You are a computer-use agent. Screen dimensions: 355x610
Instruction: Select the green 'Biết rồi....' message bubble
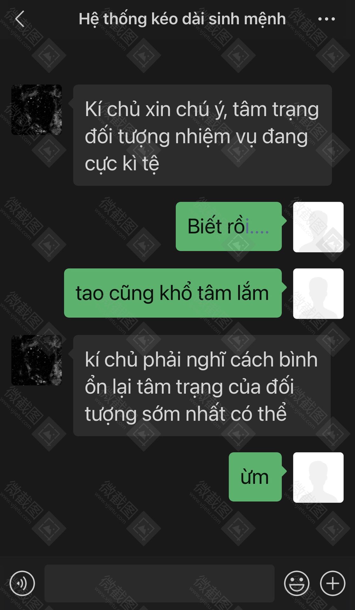tap(229, 227)
